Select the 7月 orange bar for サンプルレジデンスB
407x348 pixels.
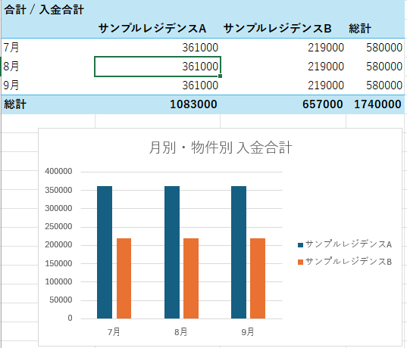click(x=124, y=278)
